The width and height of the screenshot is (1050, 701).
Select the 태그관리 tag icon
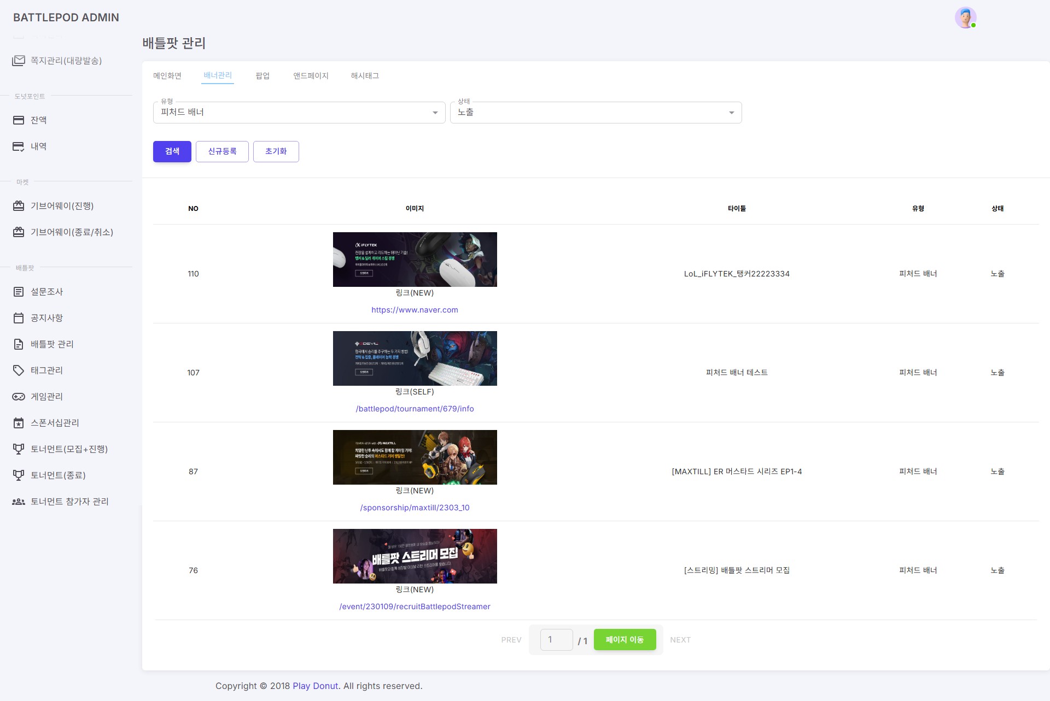[19, 370]
